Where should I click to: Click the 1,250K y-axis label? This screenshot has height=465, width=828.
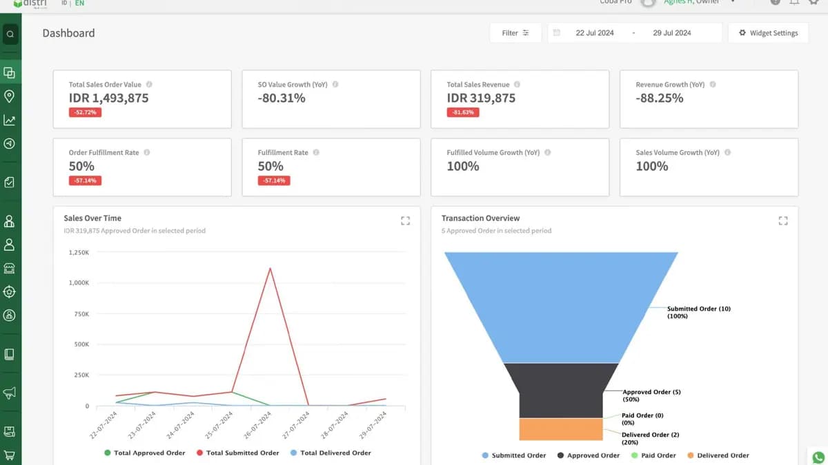pos(79,253)
